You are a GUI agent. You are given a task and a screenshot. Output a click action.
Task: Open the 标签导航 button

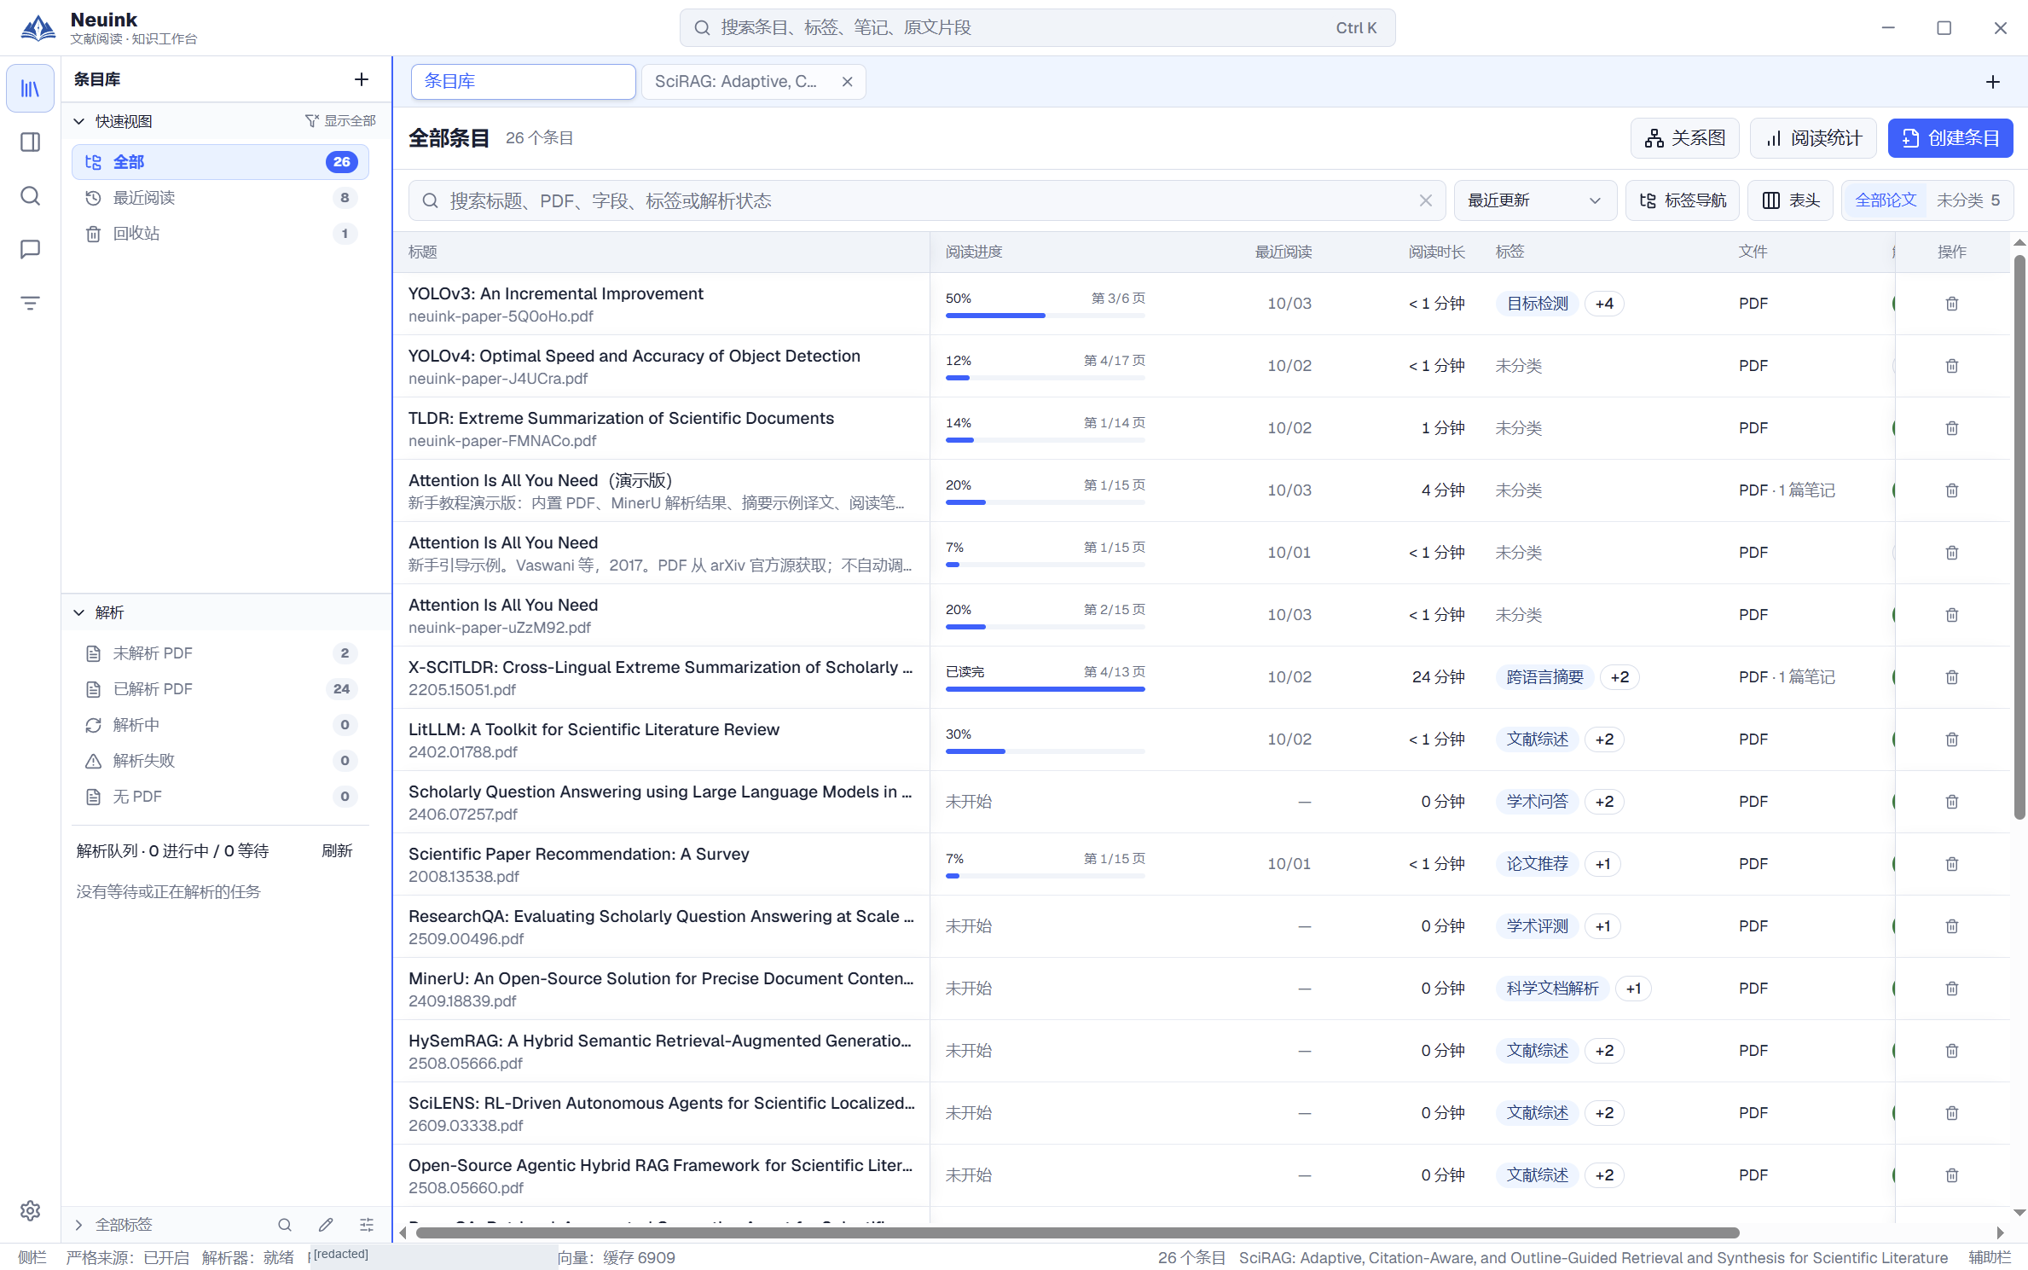coord(1682,200)
